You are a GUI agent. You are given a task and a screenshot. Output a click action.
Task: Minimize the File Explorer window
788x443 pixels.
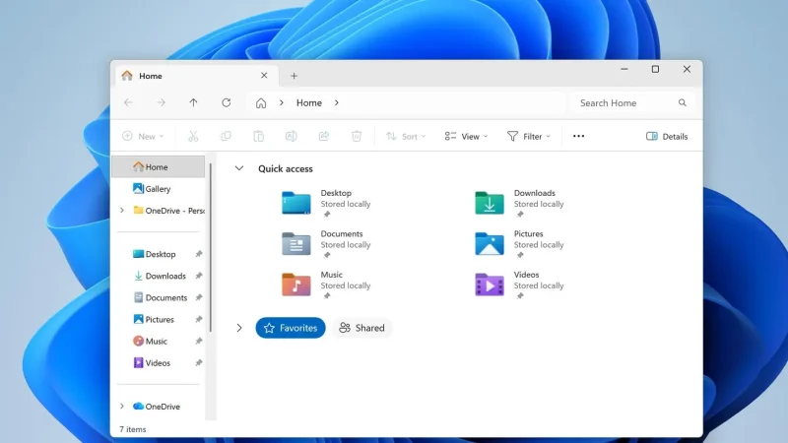[624, 69]
